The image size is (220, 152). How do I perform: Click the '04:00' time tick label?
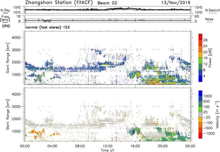(x=52, y=146)
